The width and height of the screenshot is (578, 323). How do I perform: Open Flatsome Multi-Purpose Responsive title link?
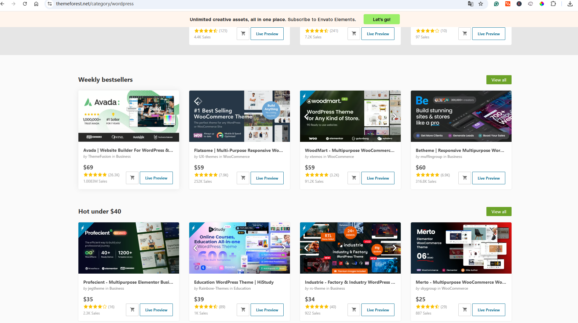tap(238, 150)
